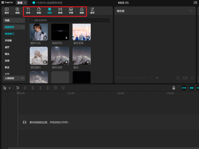This screenshot has width=199, height=149.
Task: Open the 菜单 menu dropdown
Action: tap(21, 3)
